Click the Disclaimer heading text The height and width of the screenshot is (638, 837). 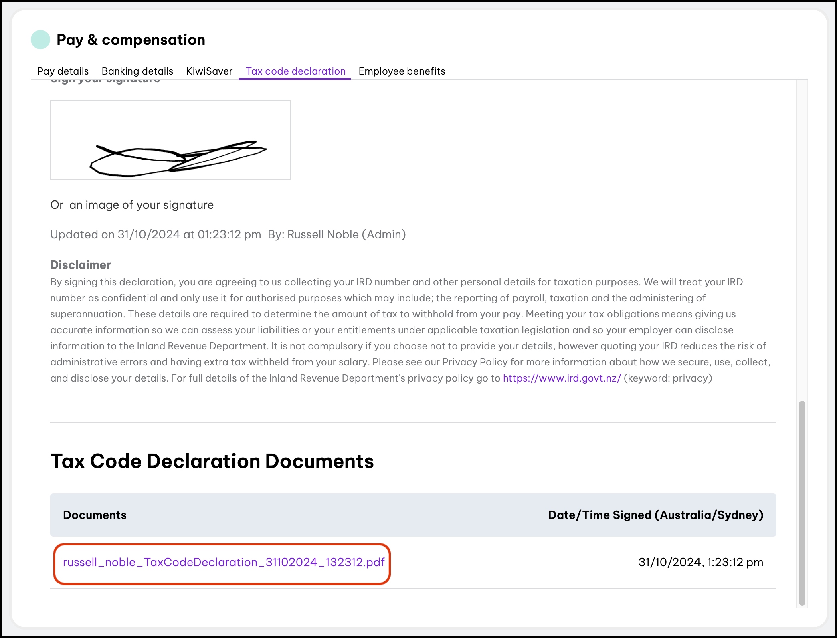click(81, 265)
